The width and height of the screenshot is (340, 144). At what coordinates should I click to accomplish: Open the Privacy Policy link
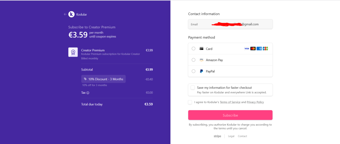tap(255, 102)
